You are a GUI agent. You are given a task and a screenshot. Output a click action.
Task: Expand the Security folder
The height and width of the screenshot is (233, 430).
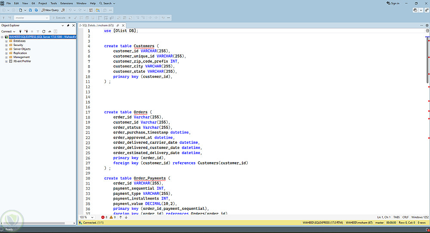(6, 45)
